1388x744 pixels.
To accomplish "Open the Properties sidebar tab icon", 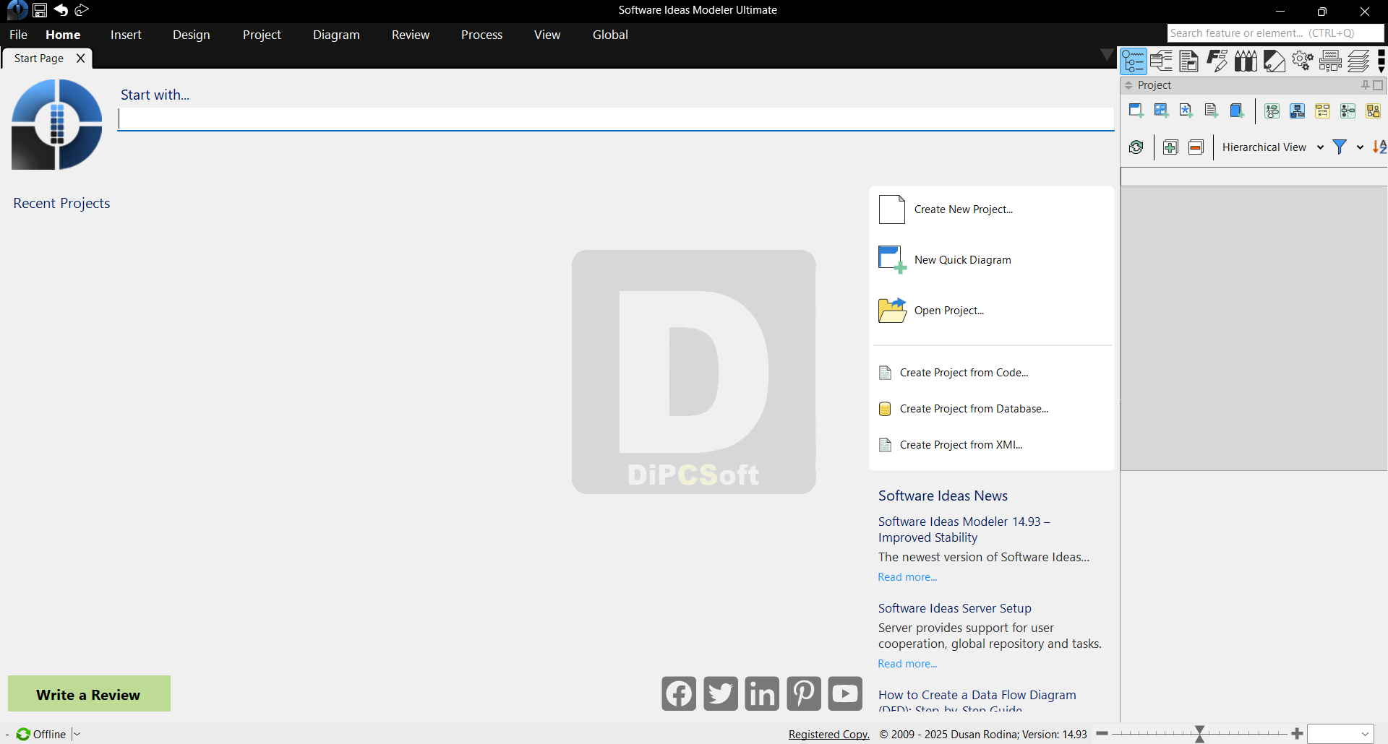I will (1161, 61).
